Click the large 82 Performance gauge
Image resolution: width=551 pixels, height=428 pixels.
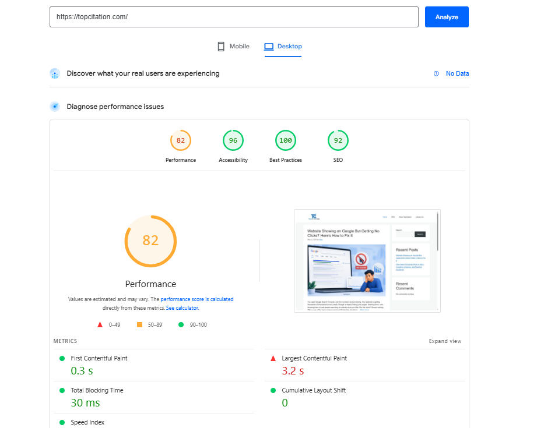click(150, 241)
